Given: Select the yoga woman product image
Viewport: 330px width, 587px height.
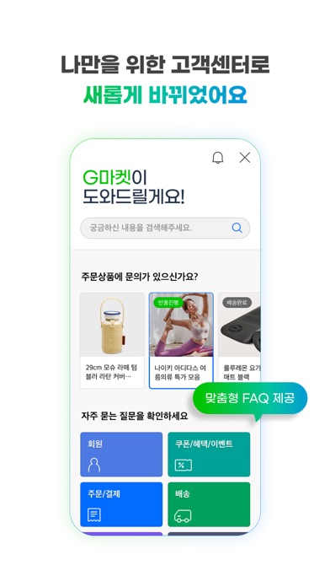Looking at the screenshot, I should [x=181, y=325].
